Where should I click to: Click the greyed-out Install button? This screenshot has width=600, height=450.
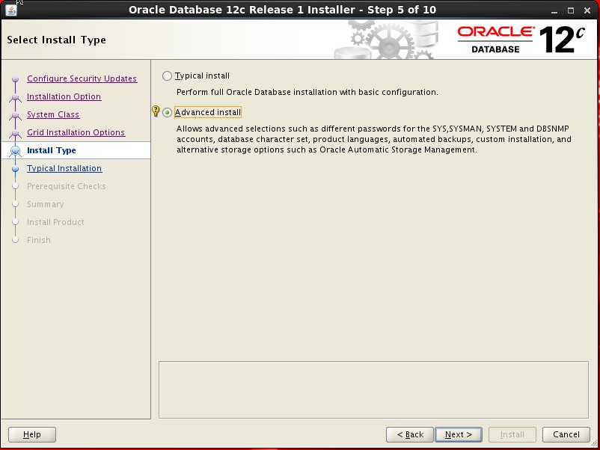click(x=512, y=435)
